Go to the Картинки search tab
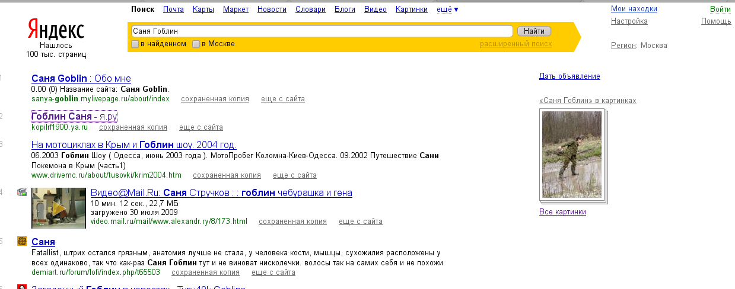Viewport: 735px width, 289px height. [411, 9]
